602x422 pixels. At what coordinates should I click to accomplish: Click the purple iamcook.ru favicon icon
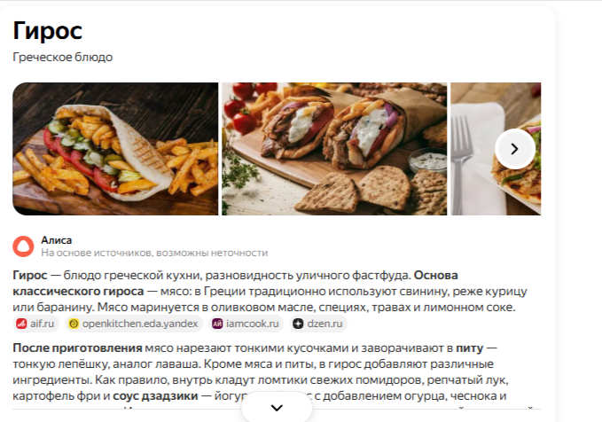click(x=217, y=324)
